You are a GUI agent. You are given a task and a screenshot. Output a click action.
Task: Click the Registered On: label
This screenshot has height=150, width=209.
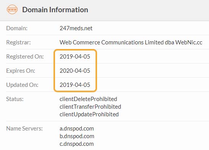25,57
